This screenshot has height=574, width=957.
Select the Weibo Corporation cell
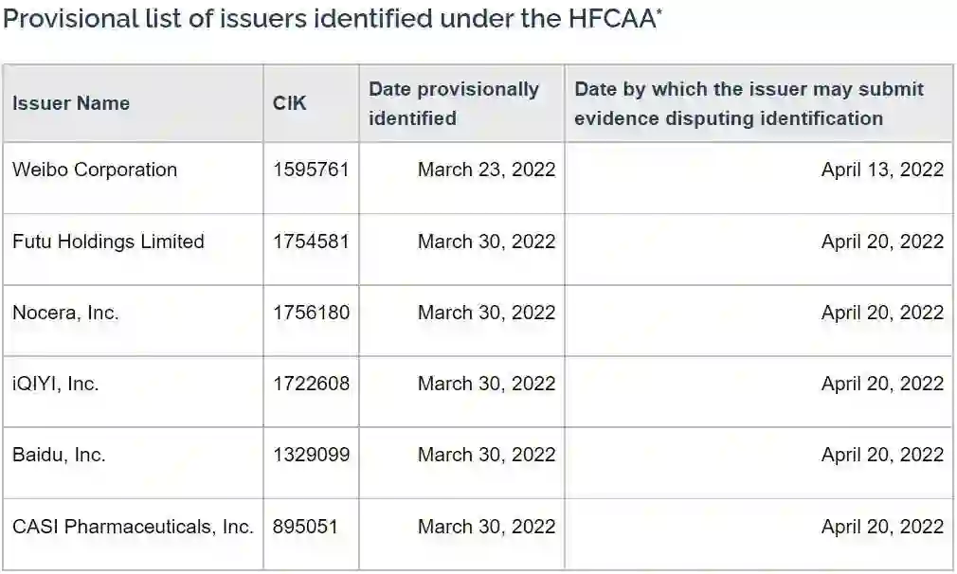[x=95, y=170]
